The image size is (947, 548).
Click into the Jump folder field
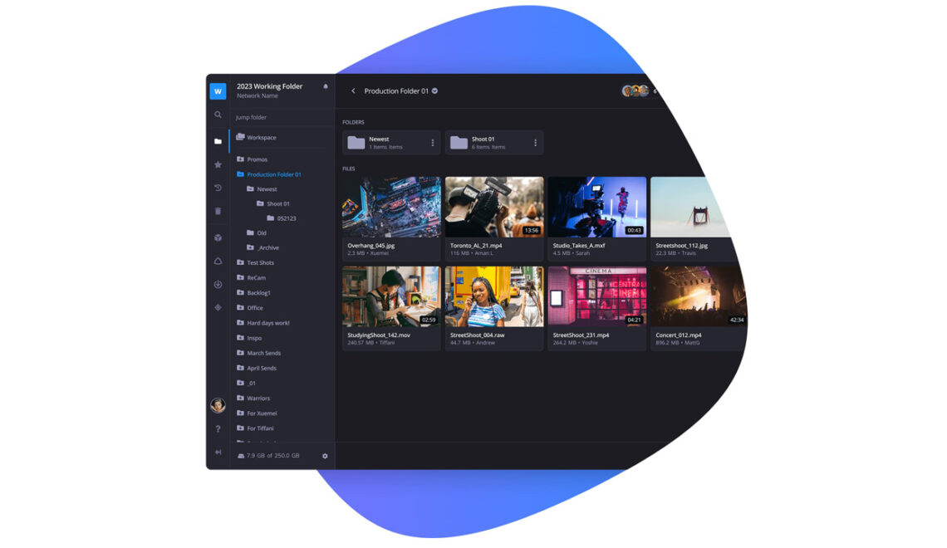tap(281, 117)
